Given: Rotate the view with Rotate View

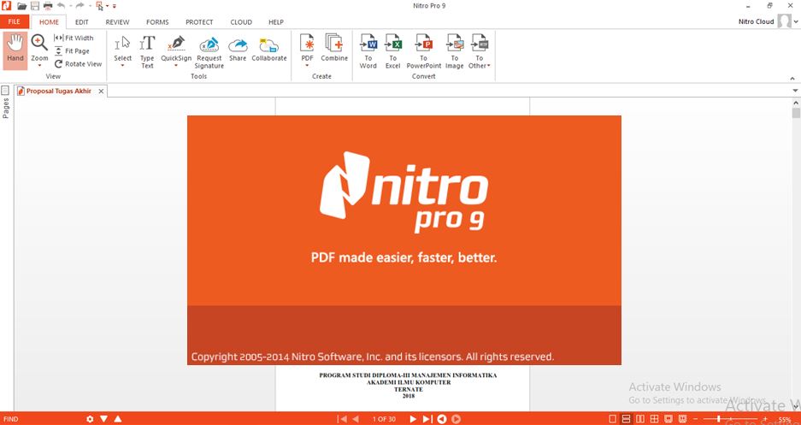Looking at the screenshot, I should [78, 64].
